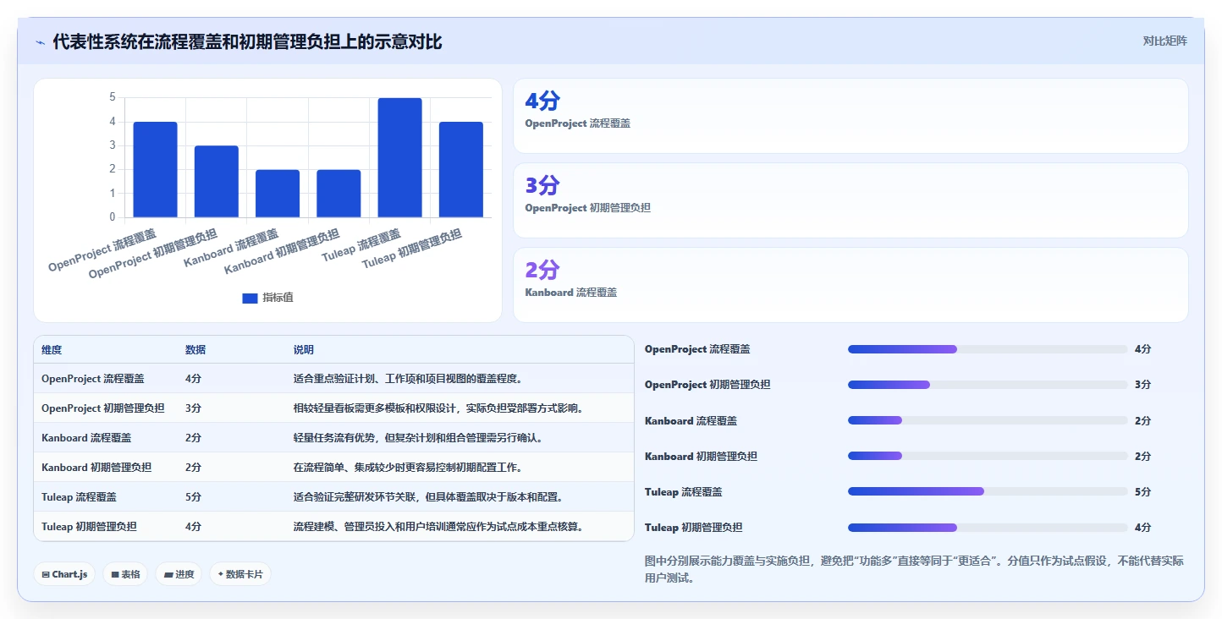The image size is (1222, 619).
Task: Select the 3分 OpenProject 初期管理负担 data card
Action: 850,200
